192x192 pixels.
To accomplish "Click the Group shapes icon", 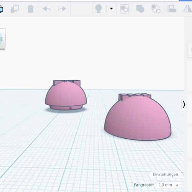I will point(124,9).
